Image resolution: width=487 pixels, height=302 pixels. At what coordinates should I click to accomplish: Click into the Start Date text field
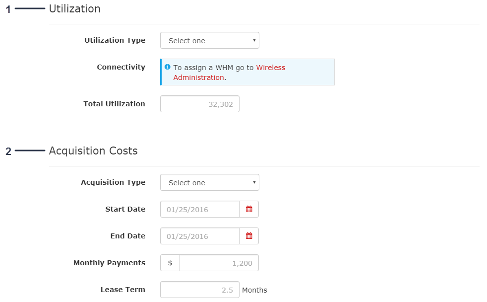pyautogui.click(x=200, y=210)
